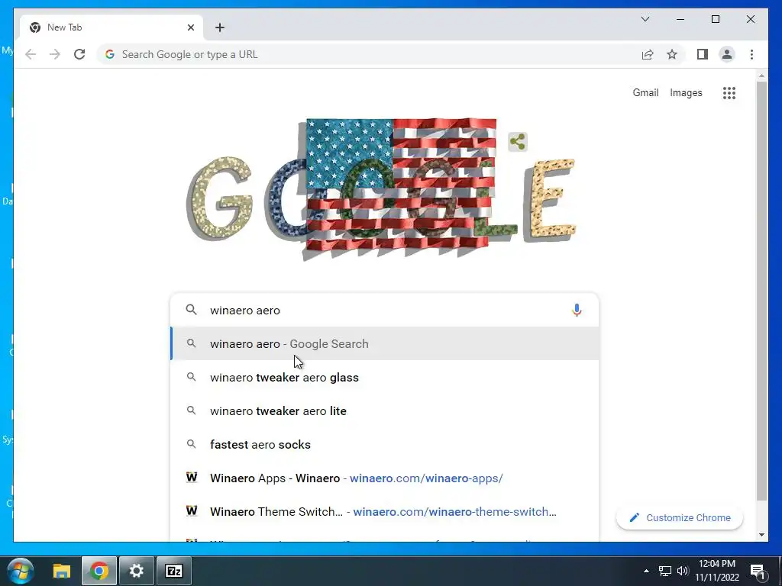Image resolution: width=782 pixels, height=586 pixels.
Task: Close the New Tab tab
Action: point(190,27)
